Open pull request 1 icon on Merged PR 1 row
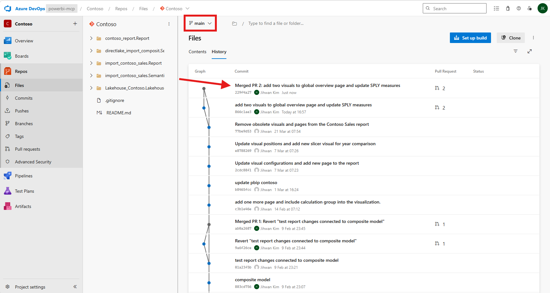 pyautogui.click(x=437, y=224)
